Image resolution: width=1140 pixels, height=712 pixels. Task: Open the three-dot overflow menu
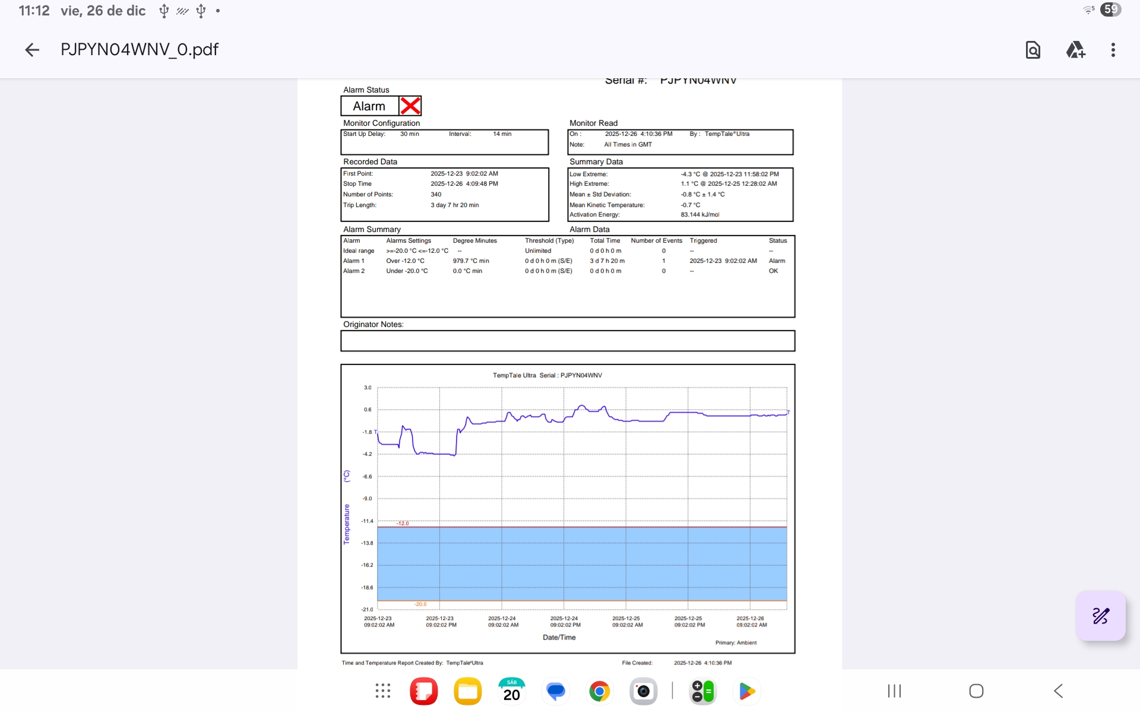coord(1113,50)
